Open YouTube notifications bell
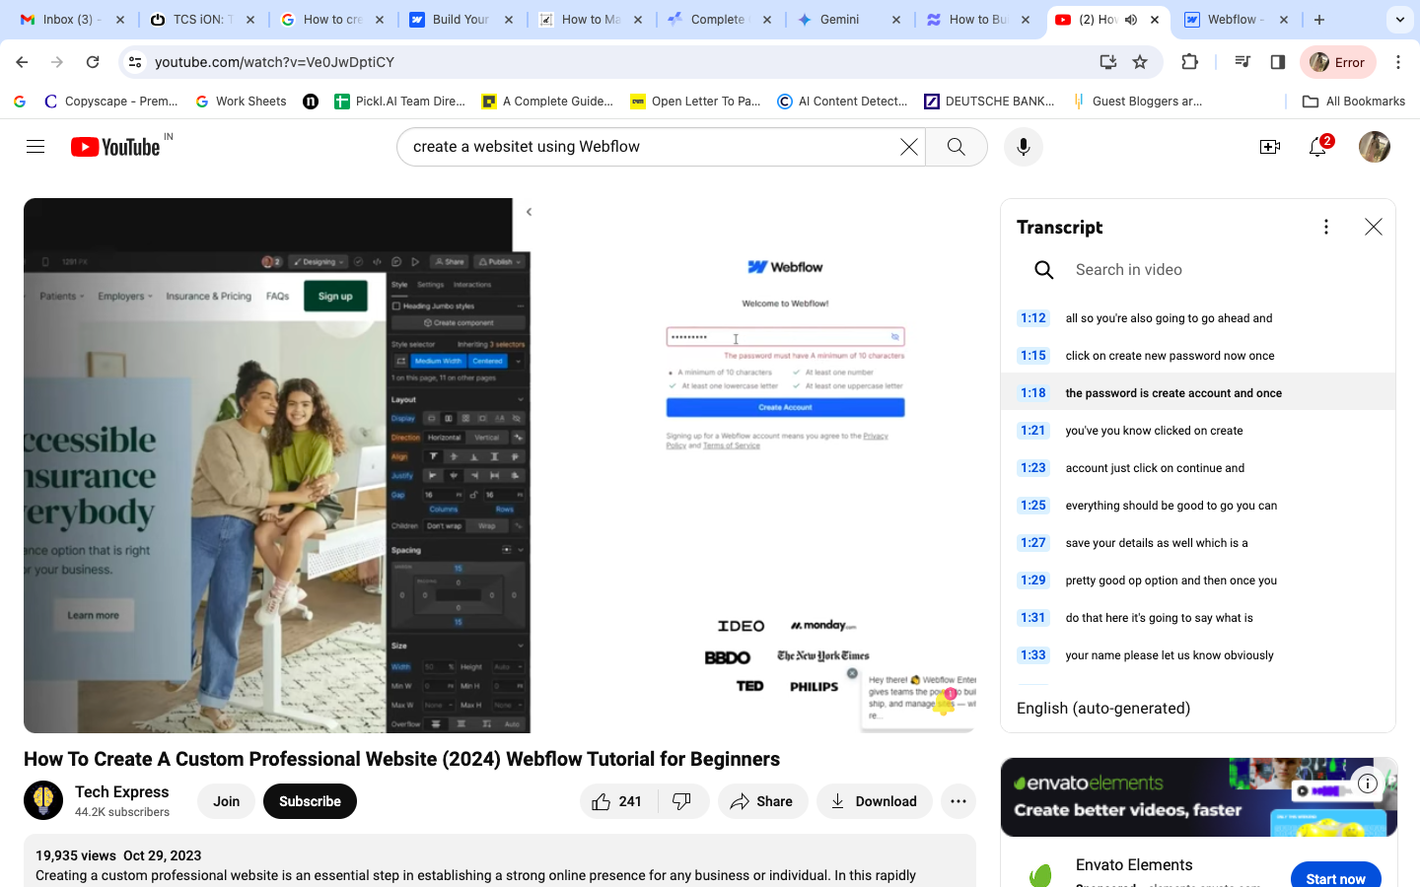1420x887 pixels. click(1316, 147)
